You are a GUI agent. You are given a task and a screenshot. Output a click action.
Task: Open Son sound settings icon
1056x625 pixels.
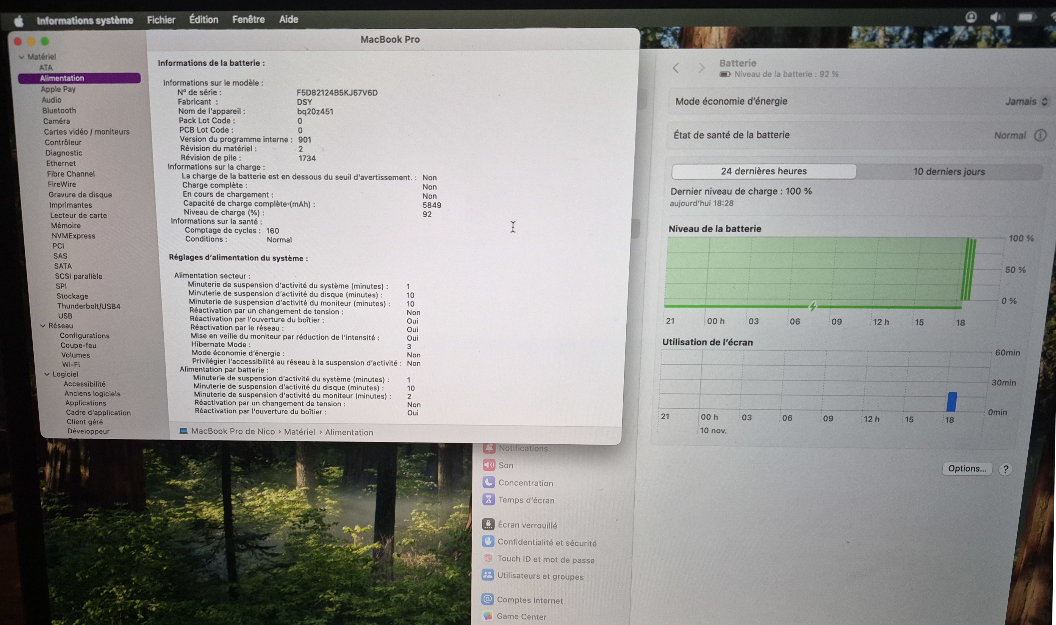(x=489, y=465)
